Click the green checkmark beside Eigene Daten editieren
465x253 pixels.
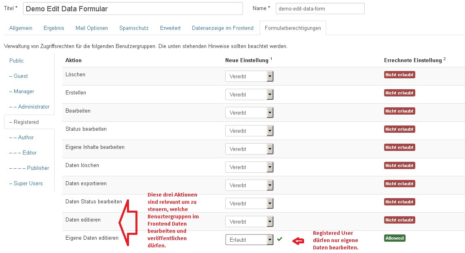[x=280, y=239]
